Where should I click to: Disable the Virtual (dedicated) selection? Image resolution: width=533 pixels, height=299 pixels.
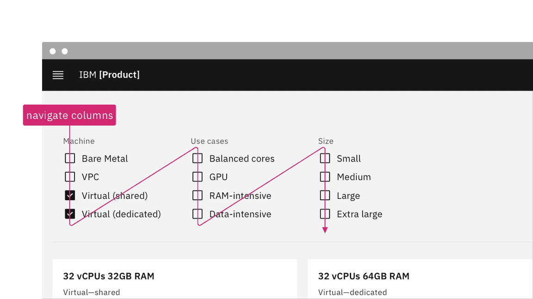pyautogui.click(x=69, y=214)
